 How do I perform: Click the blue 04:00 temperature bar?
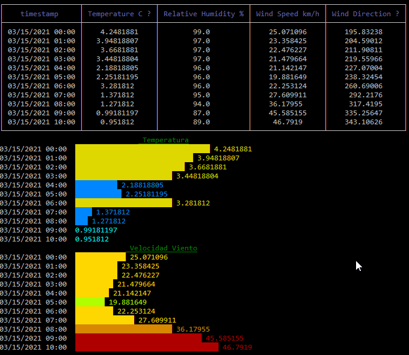(x=96, y=185)
